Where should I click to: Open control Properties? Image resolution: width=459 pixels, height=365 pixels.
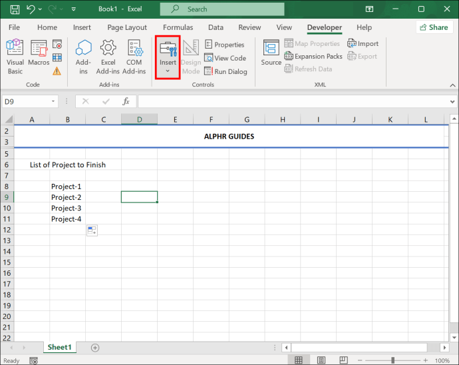click(x=225, y=44)
